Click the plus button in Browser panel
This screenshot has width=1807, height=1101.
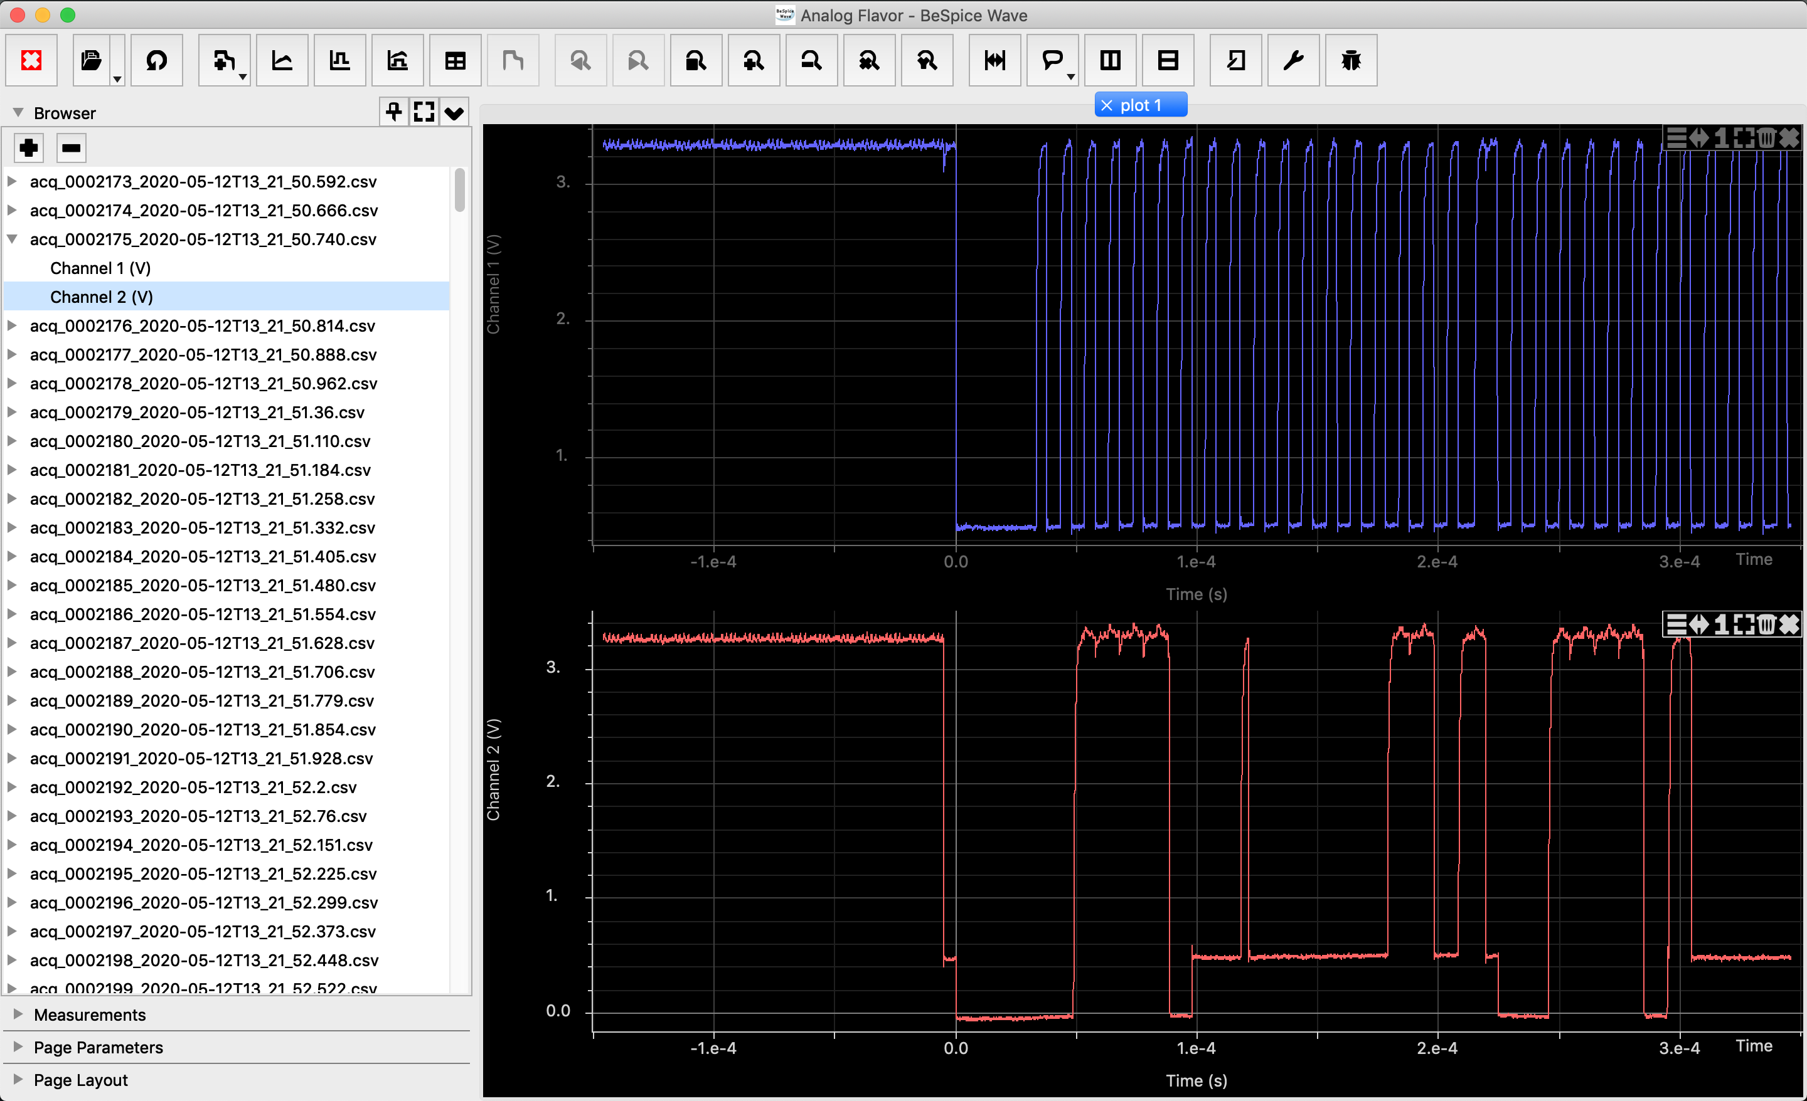[x=29, y=148]
